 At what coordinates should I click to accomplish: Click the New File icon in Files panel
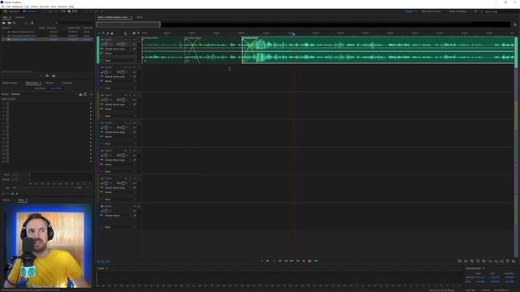tap(15, 23)
